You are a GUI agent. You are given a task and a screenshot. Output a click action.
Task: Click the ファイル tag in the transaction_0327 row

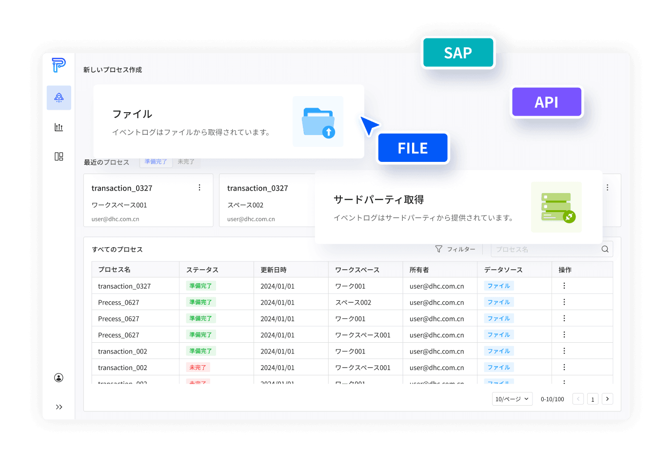(x=499, y=286)
